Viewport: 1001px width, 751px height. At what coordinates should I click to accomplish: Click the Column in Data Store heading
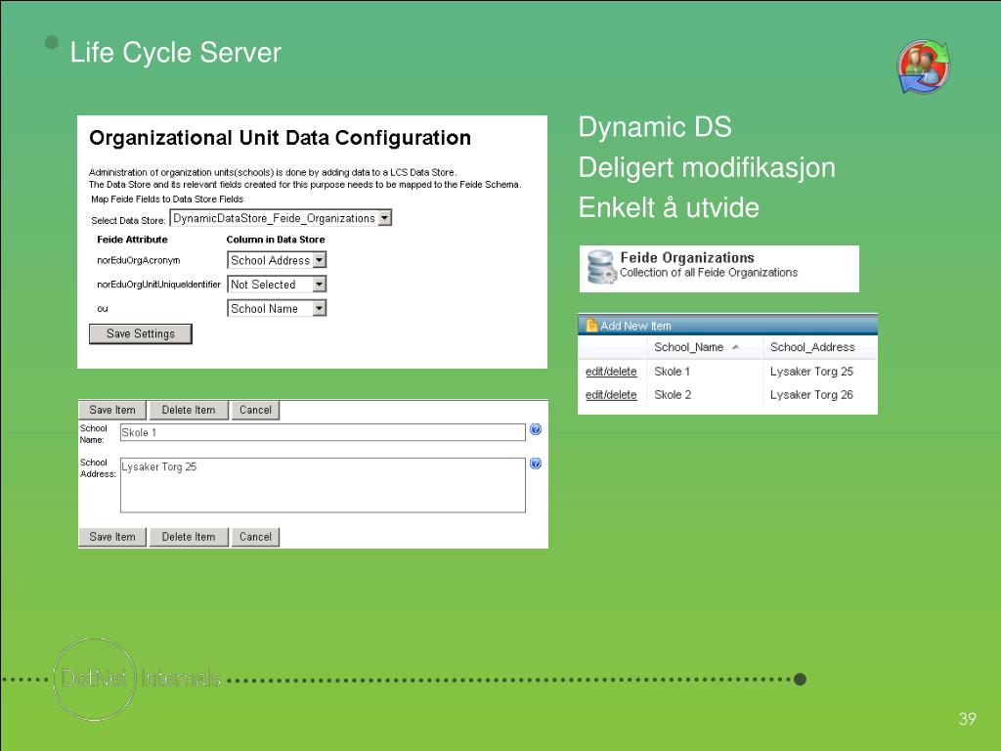pos(275,240)
